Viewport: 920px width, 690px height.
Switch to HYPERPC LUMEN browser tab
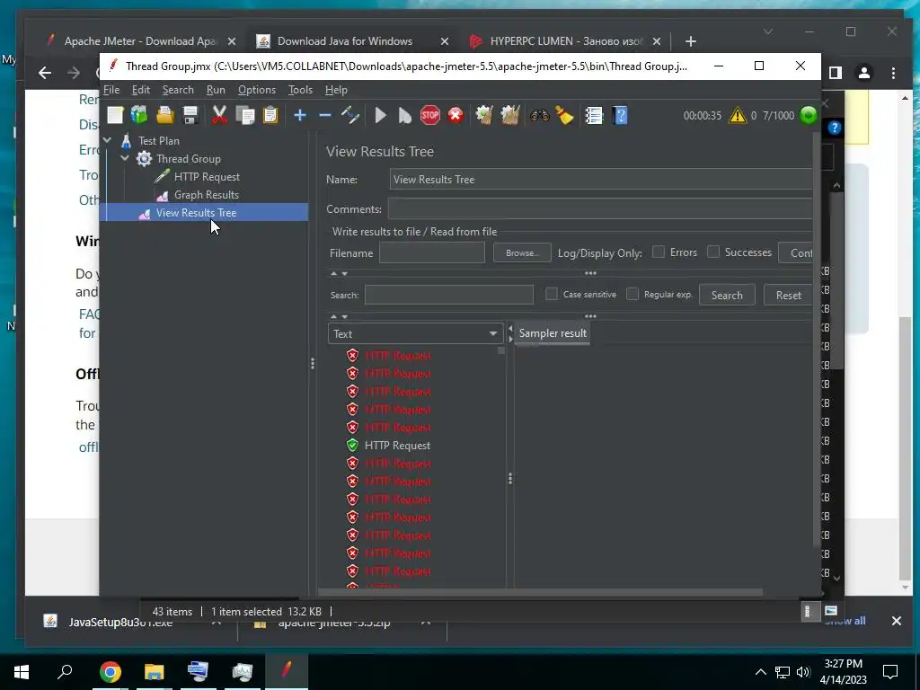click(566, 41)
